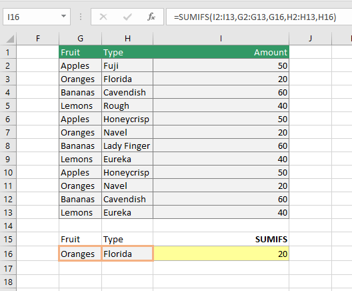Select row 18 header
The image size is (352, 291).
click(x=8, y=282)
